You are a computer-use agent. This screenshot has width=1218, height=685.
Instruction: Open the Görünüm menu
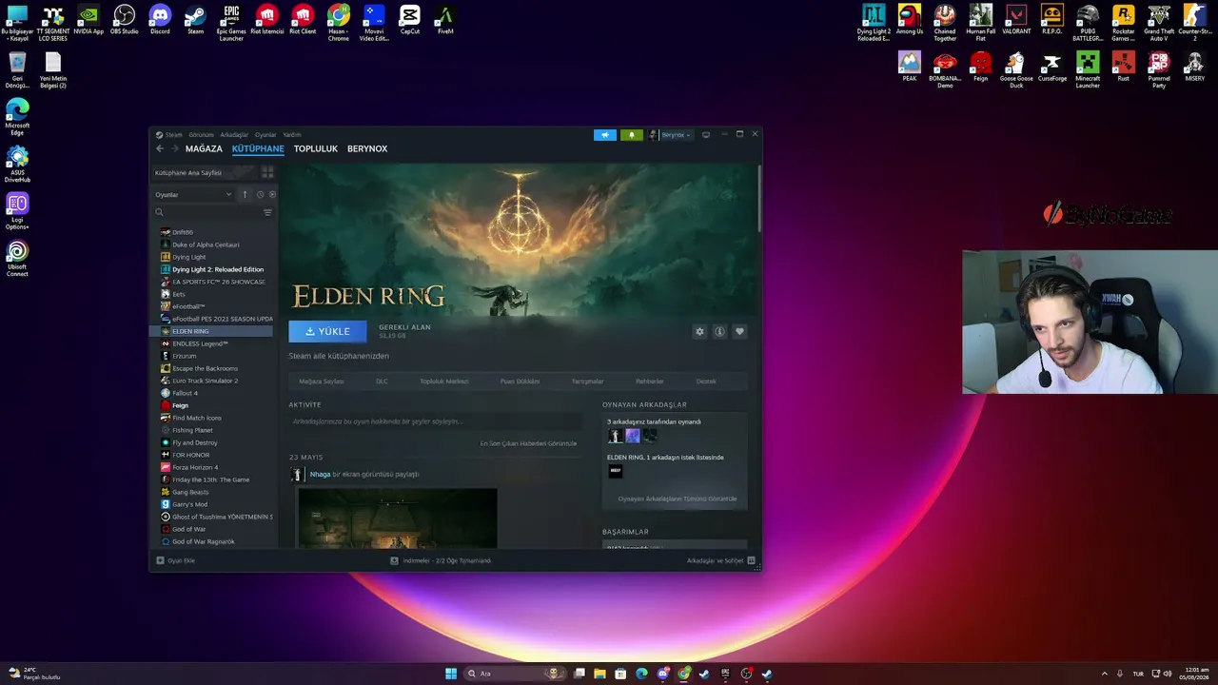point(201,135)
